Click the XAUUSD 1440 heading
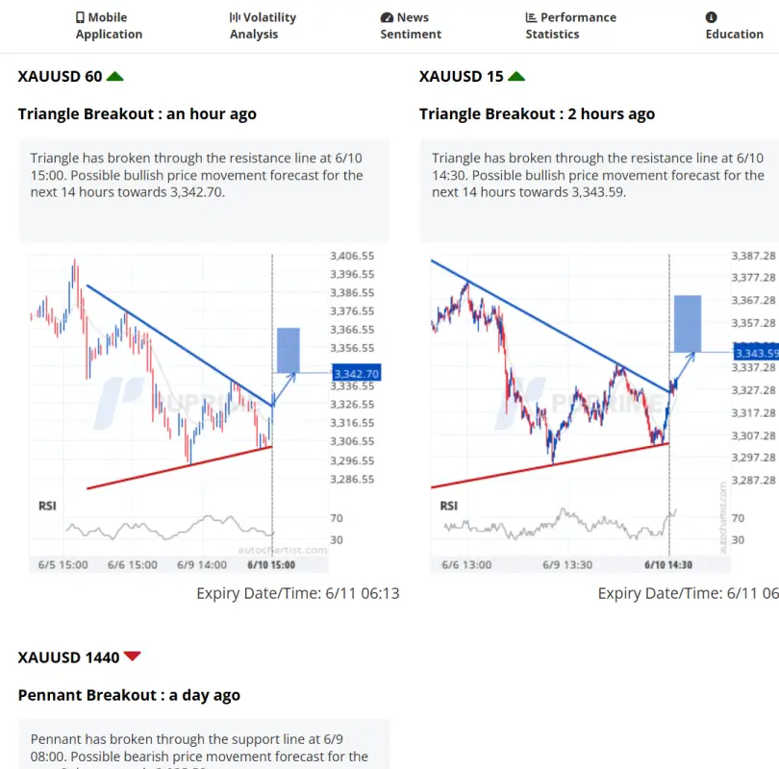 pos(68,657)
